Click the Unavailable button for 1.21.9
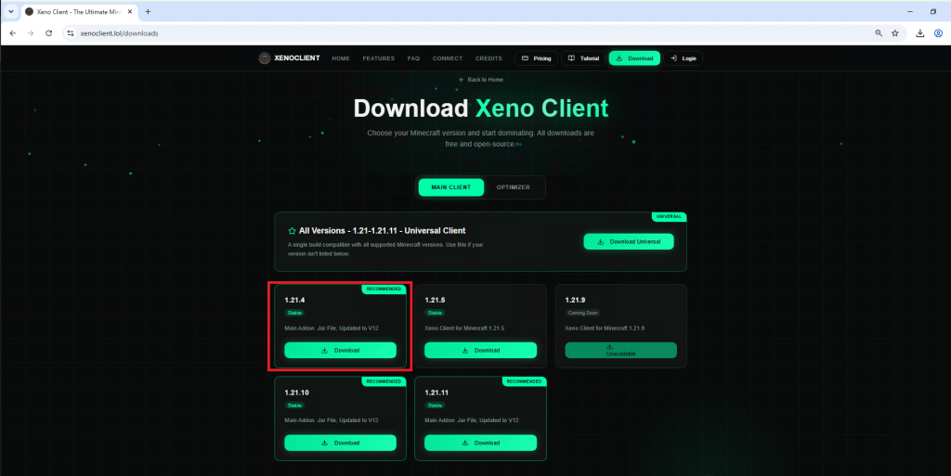The width and height of the screenshot is (951, 476). 621,350
